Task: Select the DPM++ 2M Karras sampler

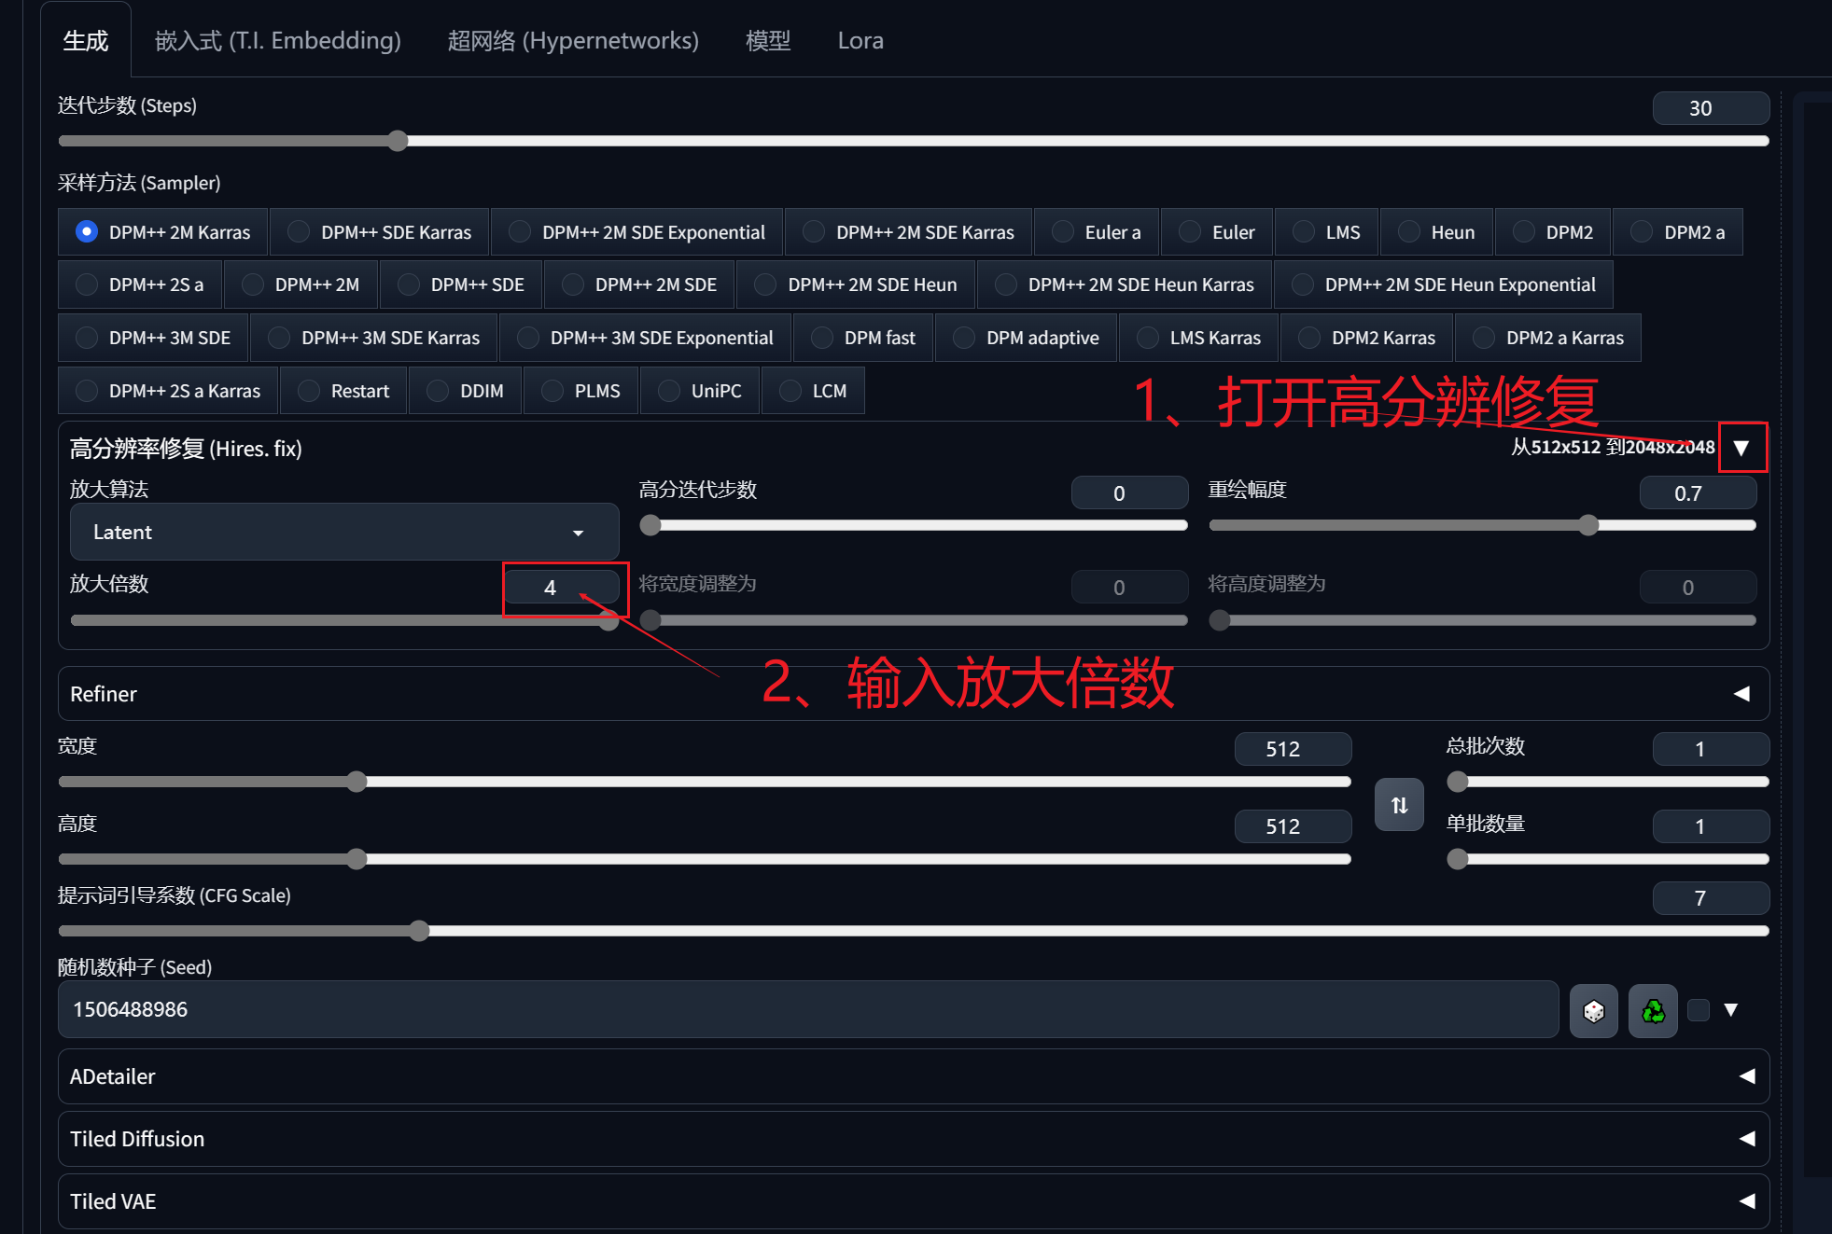Action: (x=163, y=232)
